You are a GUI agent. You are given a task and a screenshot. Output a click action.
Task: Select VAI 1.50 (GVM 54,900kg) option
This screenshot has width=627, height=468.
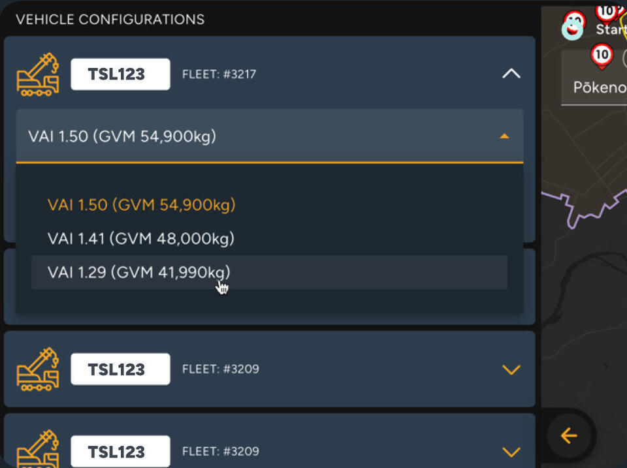142,204
